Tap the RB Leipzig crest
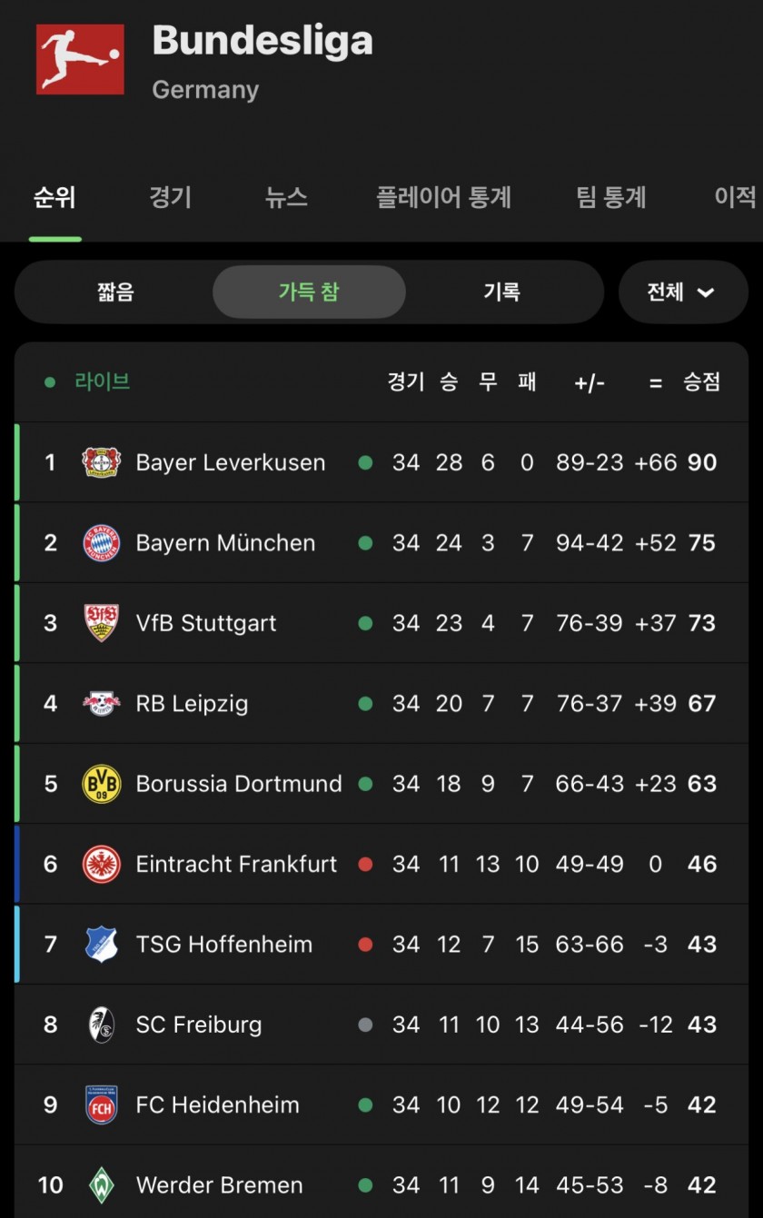Screen dimensions: 763x1218 [101, 703]
